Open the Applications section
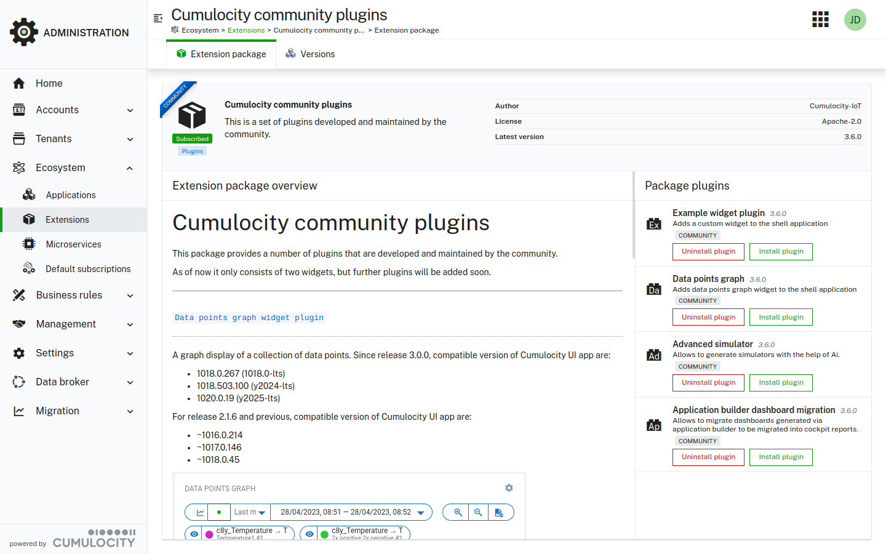Viewport: 886px width, 554px height. [70, 195]
